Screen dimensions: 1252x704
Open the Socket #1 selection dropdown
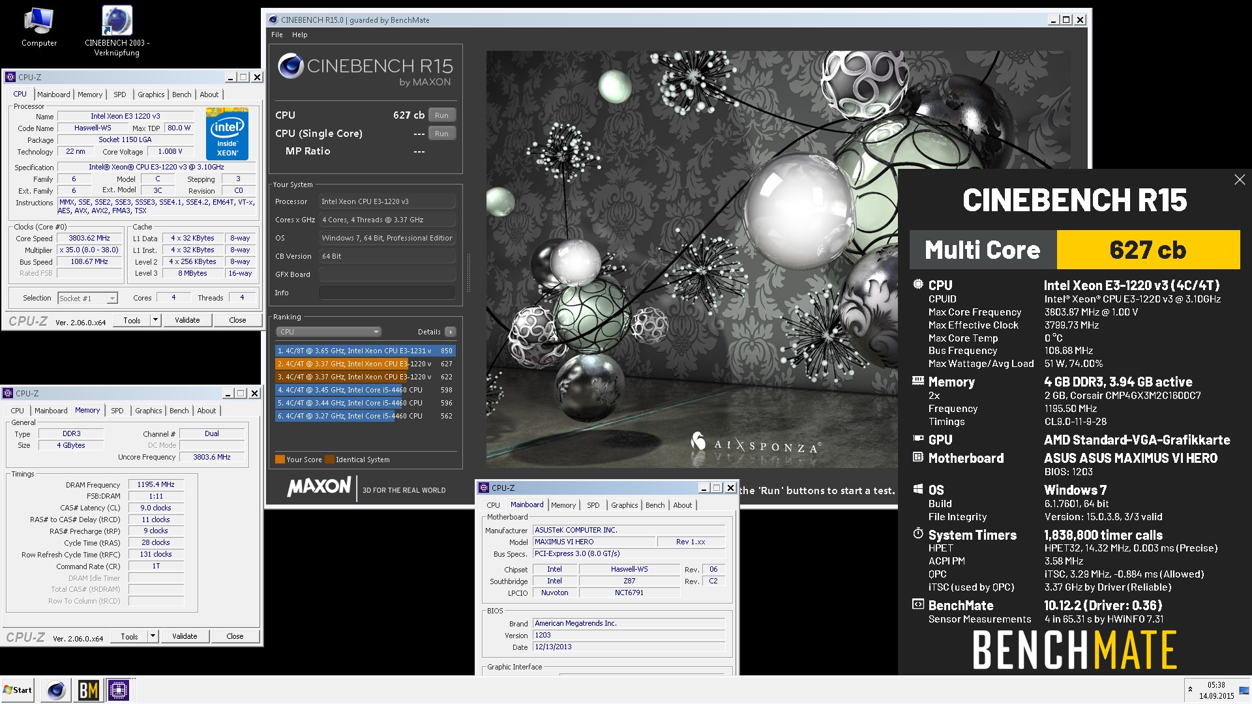click(x=87, y=299)
